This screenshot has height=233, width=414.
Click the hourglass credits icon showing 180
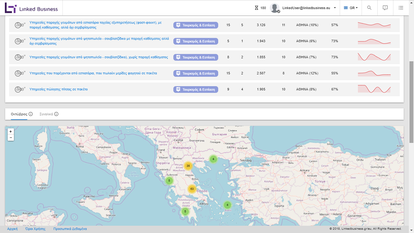pos(257,8)
